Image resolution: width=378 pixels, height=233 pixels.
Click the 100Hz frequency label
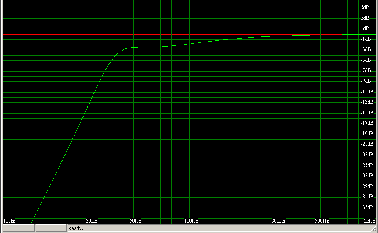(x=191, y=221)
